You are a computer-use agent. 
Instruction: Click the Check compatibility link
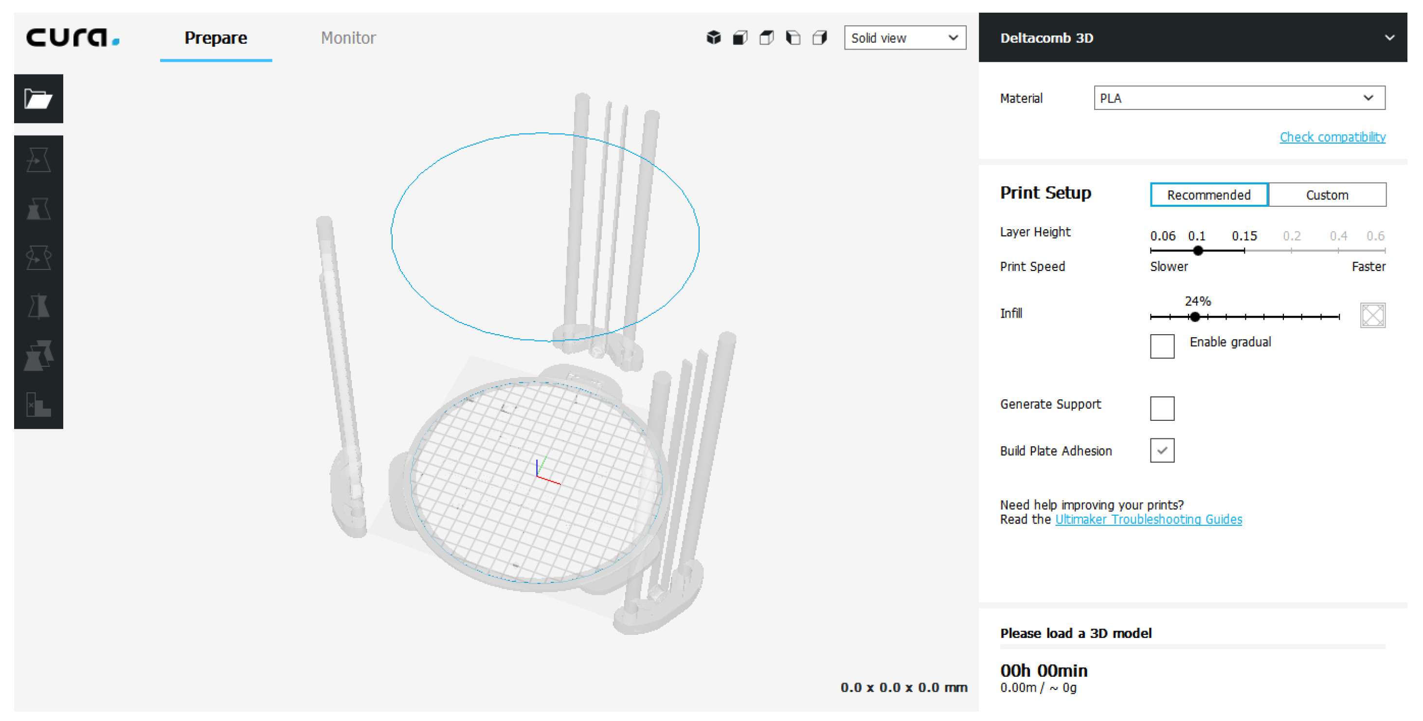(x=1332, y=137)
